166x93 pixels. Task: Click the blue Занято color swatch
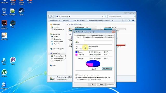point(77,52)
